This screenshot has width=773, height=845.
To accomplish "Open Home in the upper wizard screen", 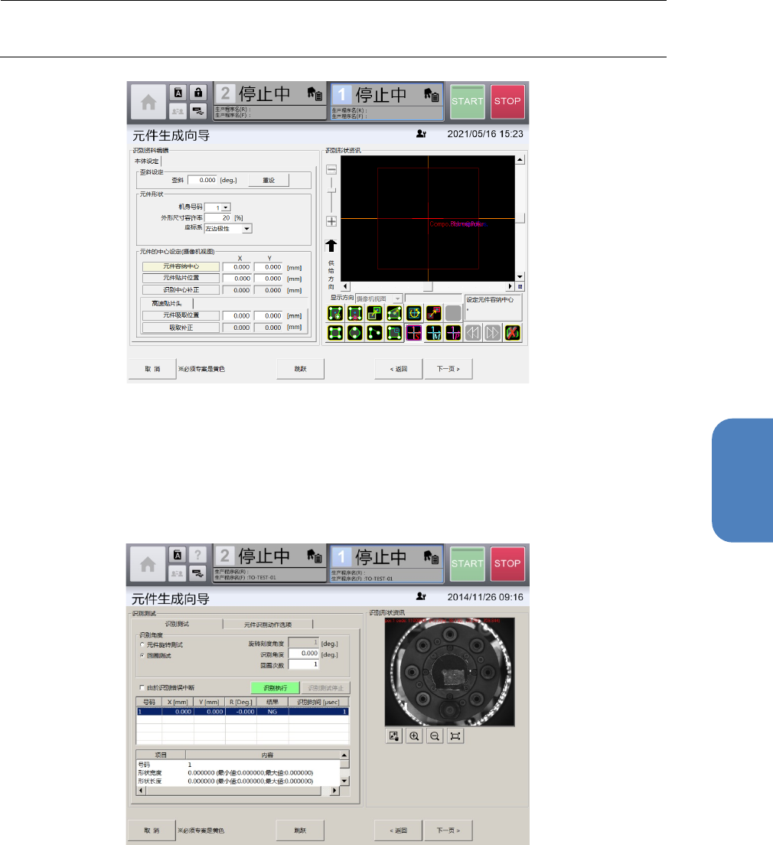I will click(x=148, y=102).
